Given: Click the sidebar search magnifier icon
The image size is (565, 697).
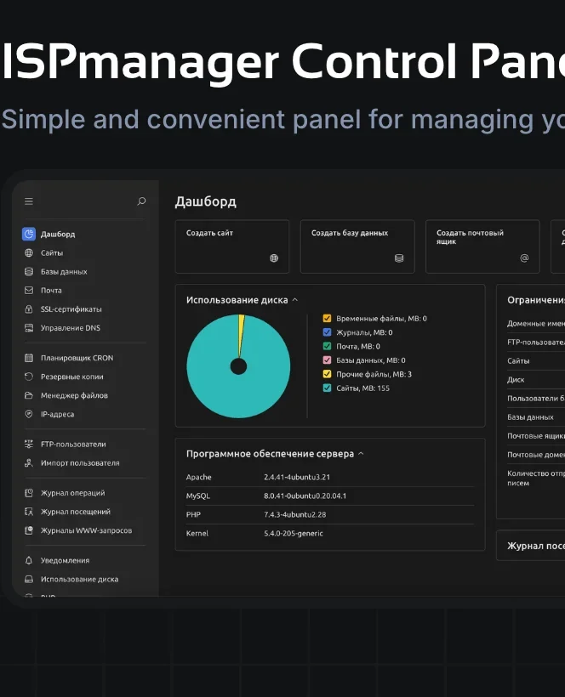Looking at the screenshot, I should click(x=141, y=201).
